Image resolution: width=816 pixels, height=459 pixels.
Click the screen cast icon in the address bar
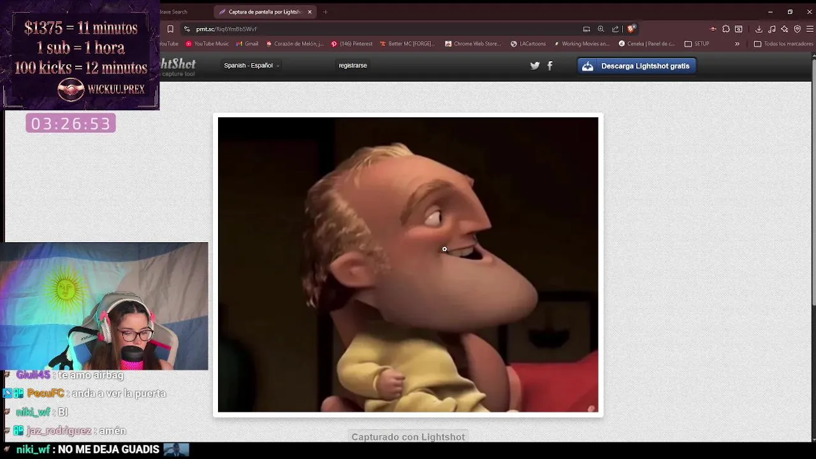pos(586,29)
